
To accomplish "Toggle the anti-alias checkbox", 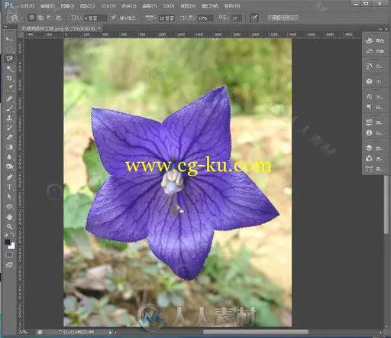I will (x=114, y=18).
